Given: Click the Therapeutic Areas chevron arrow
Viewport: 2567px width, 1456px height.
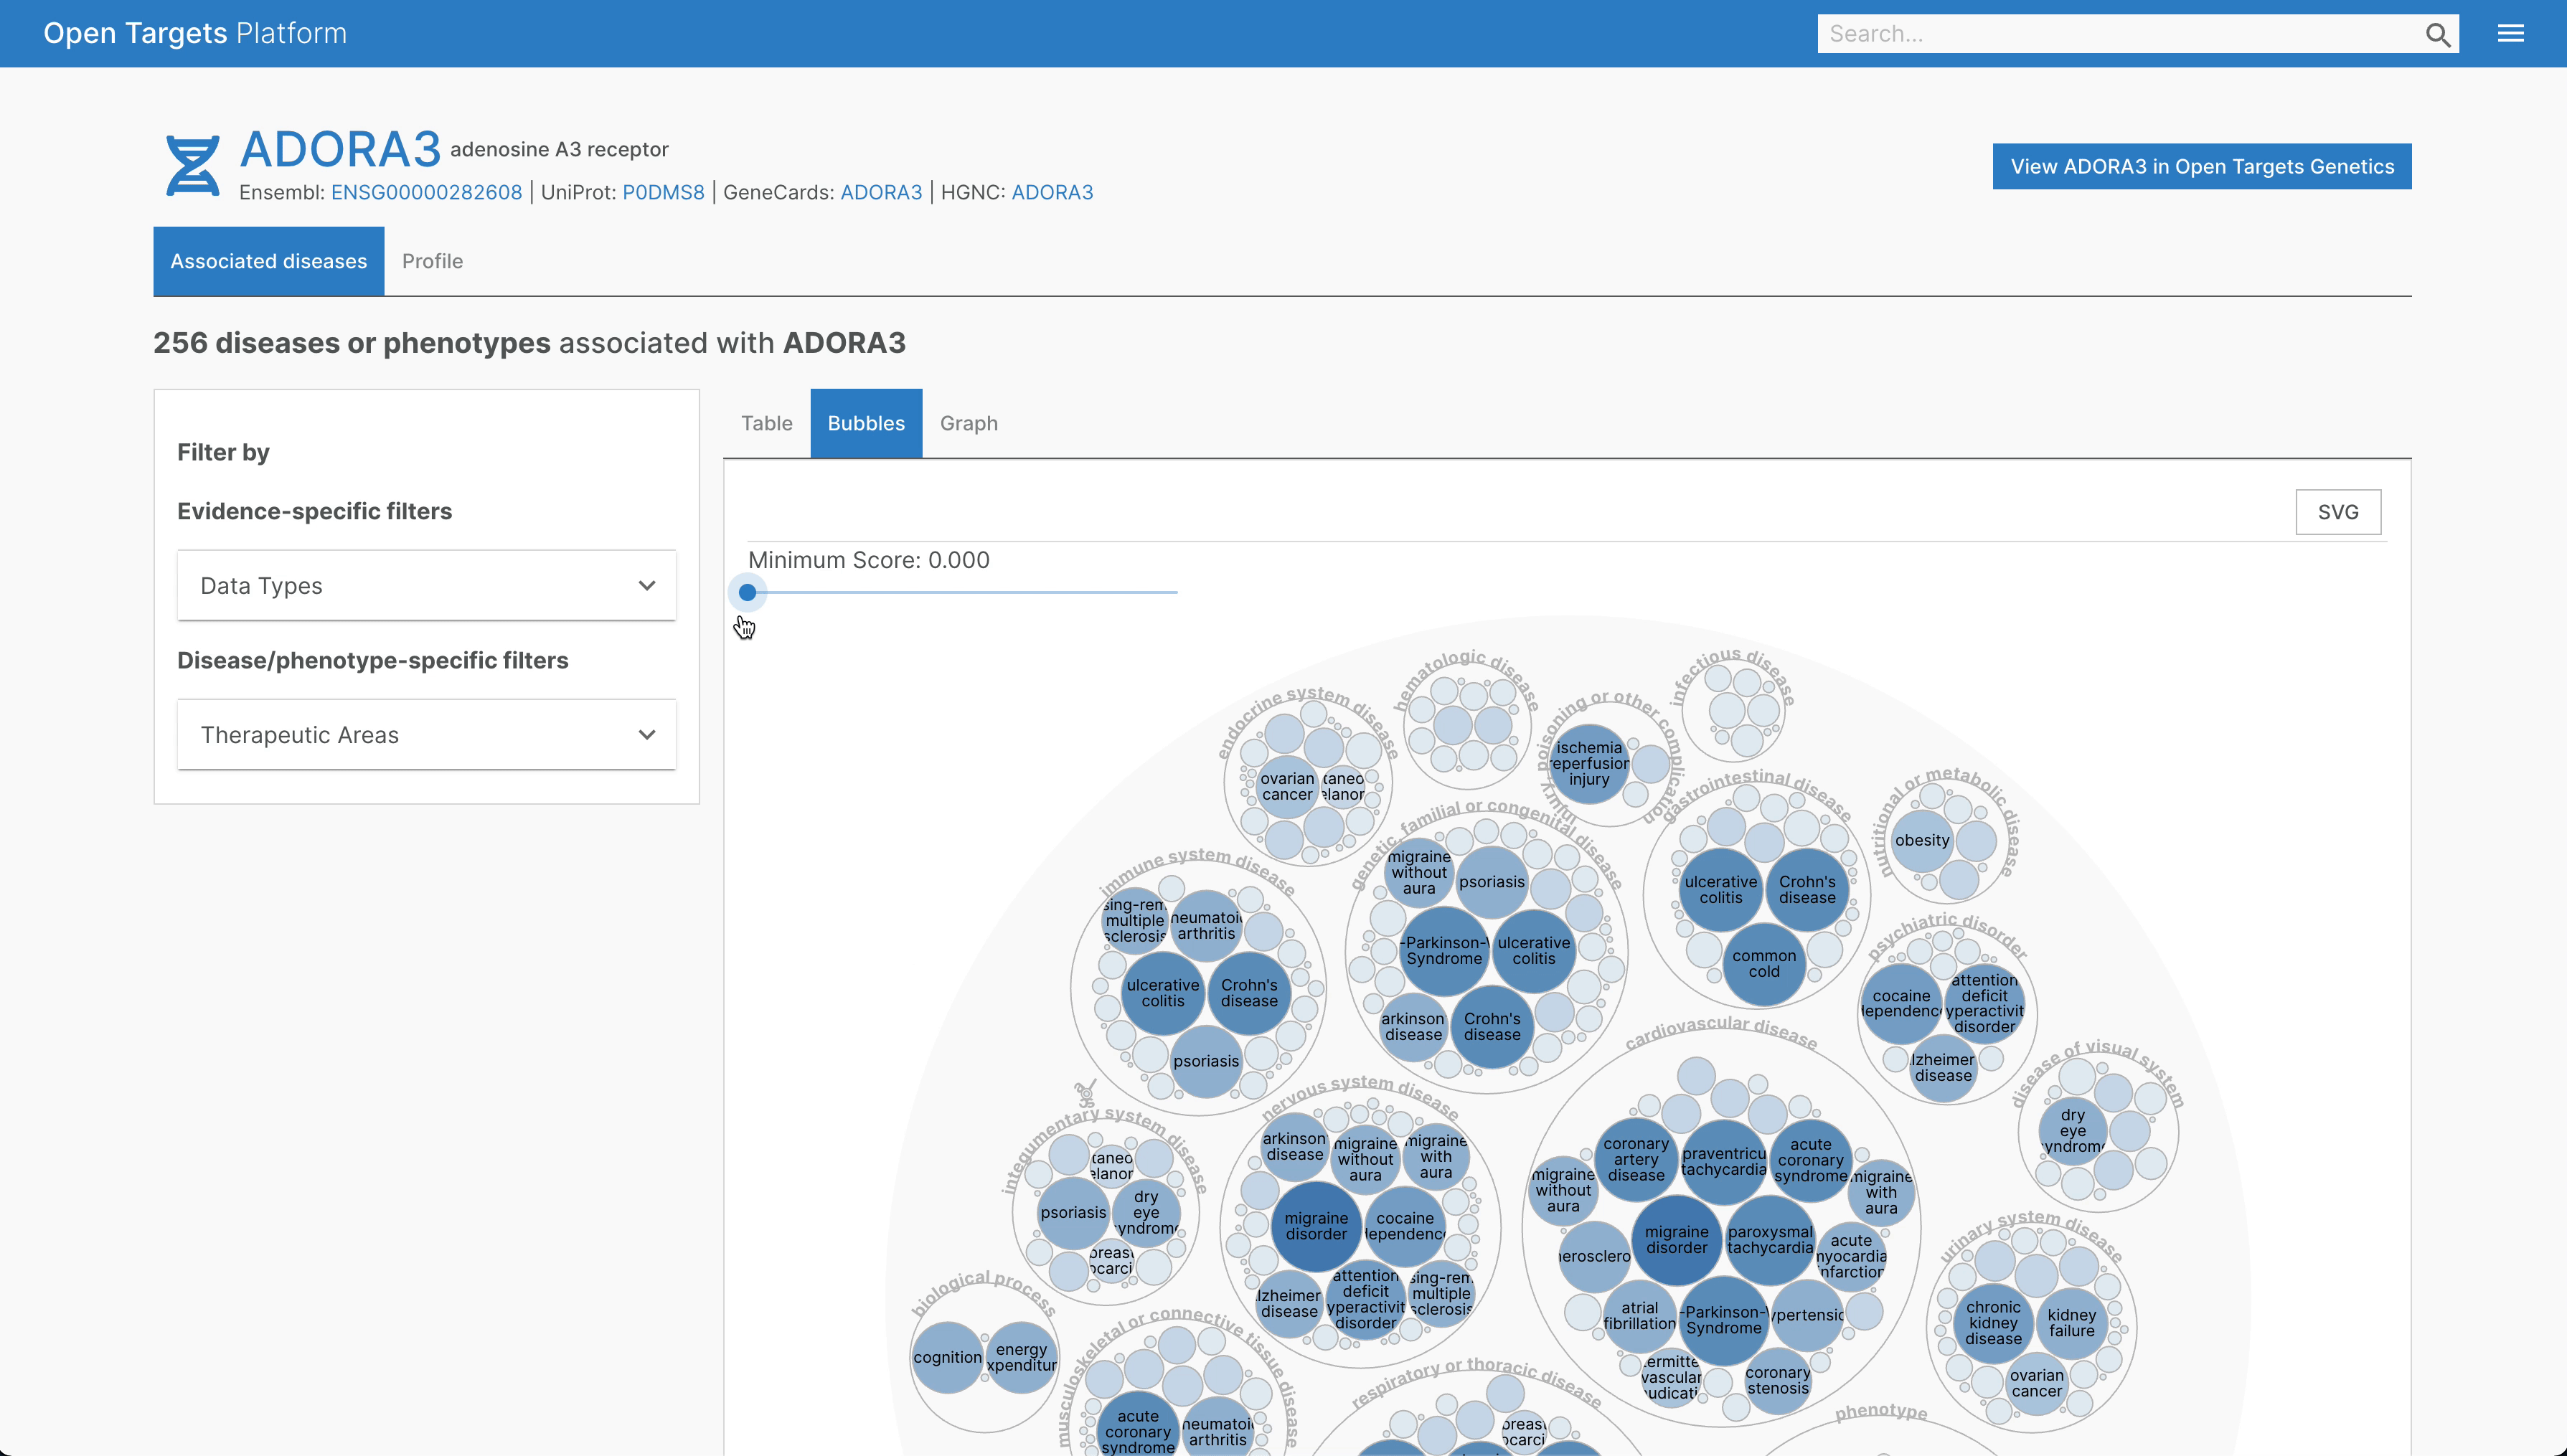Looking at the screenshot, I should point(647,735).
